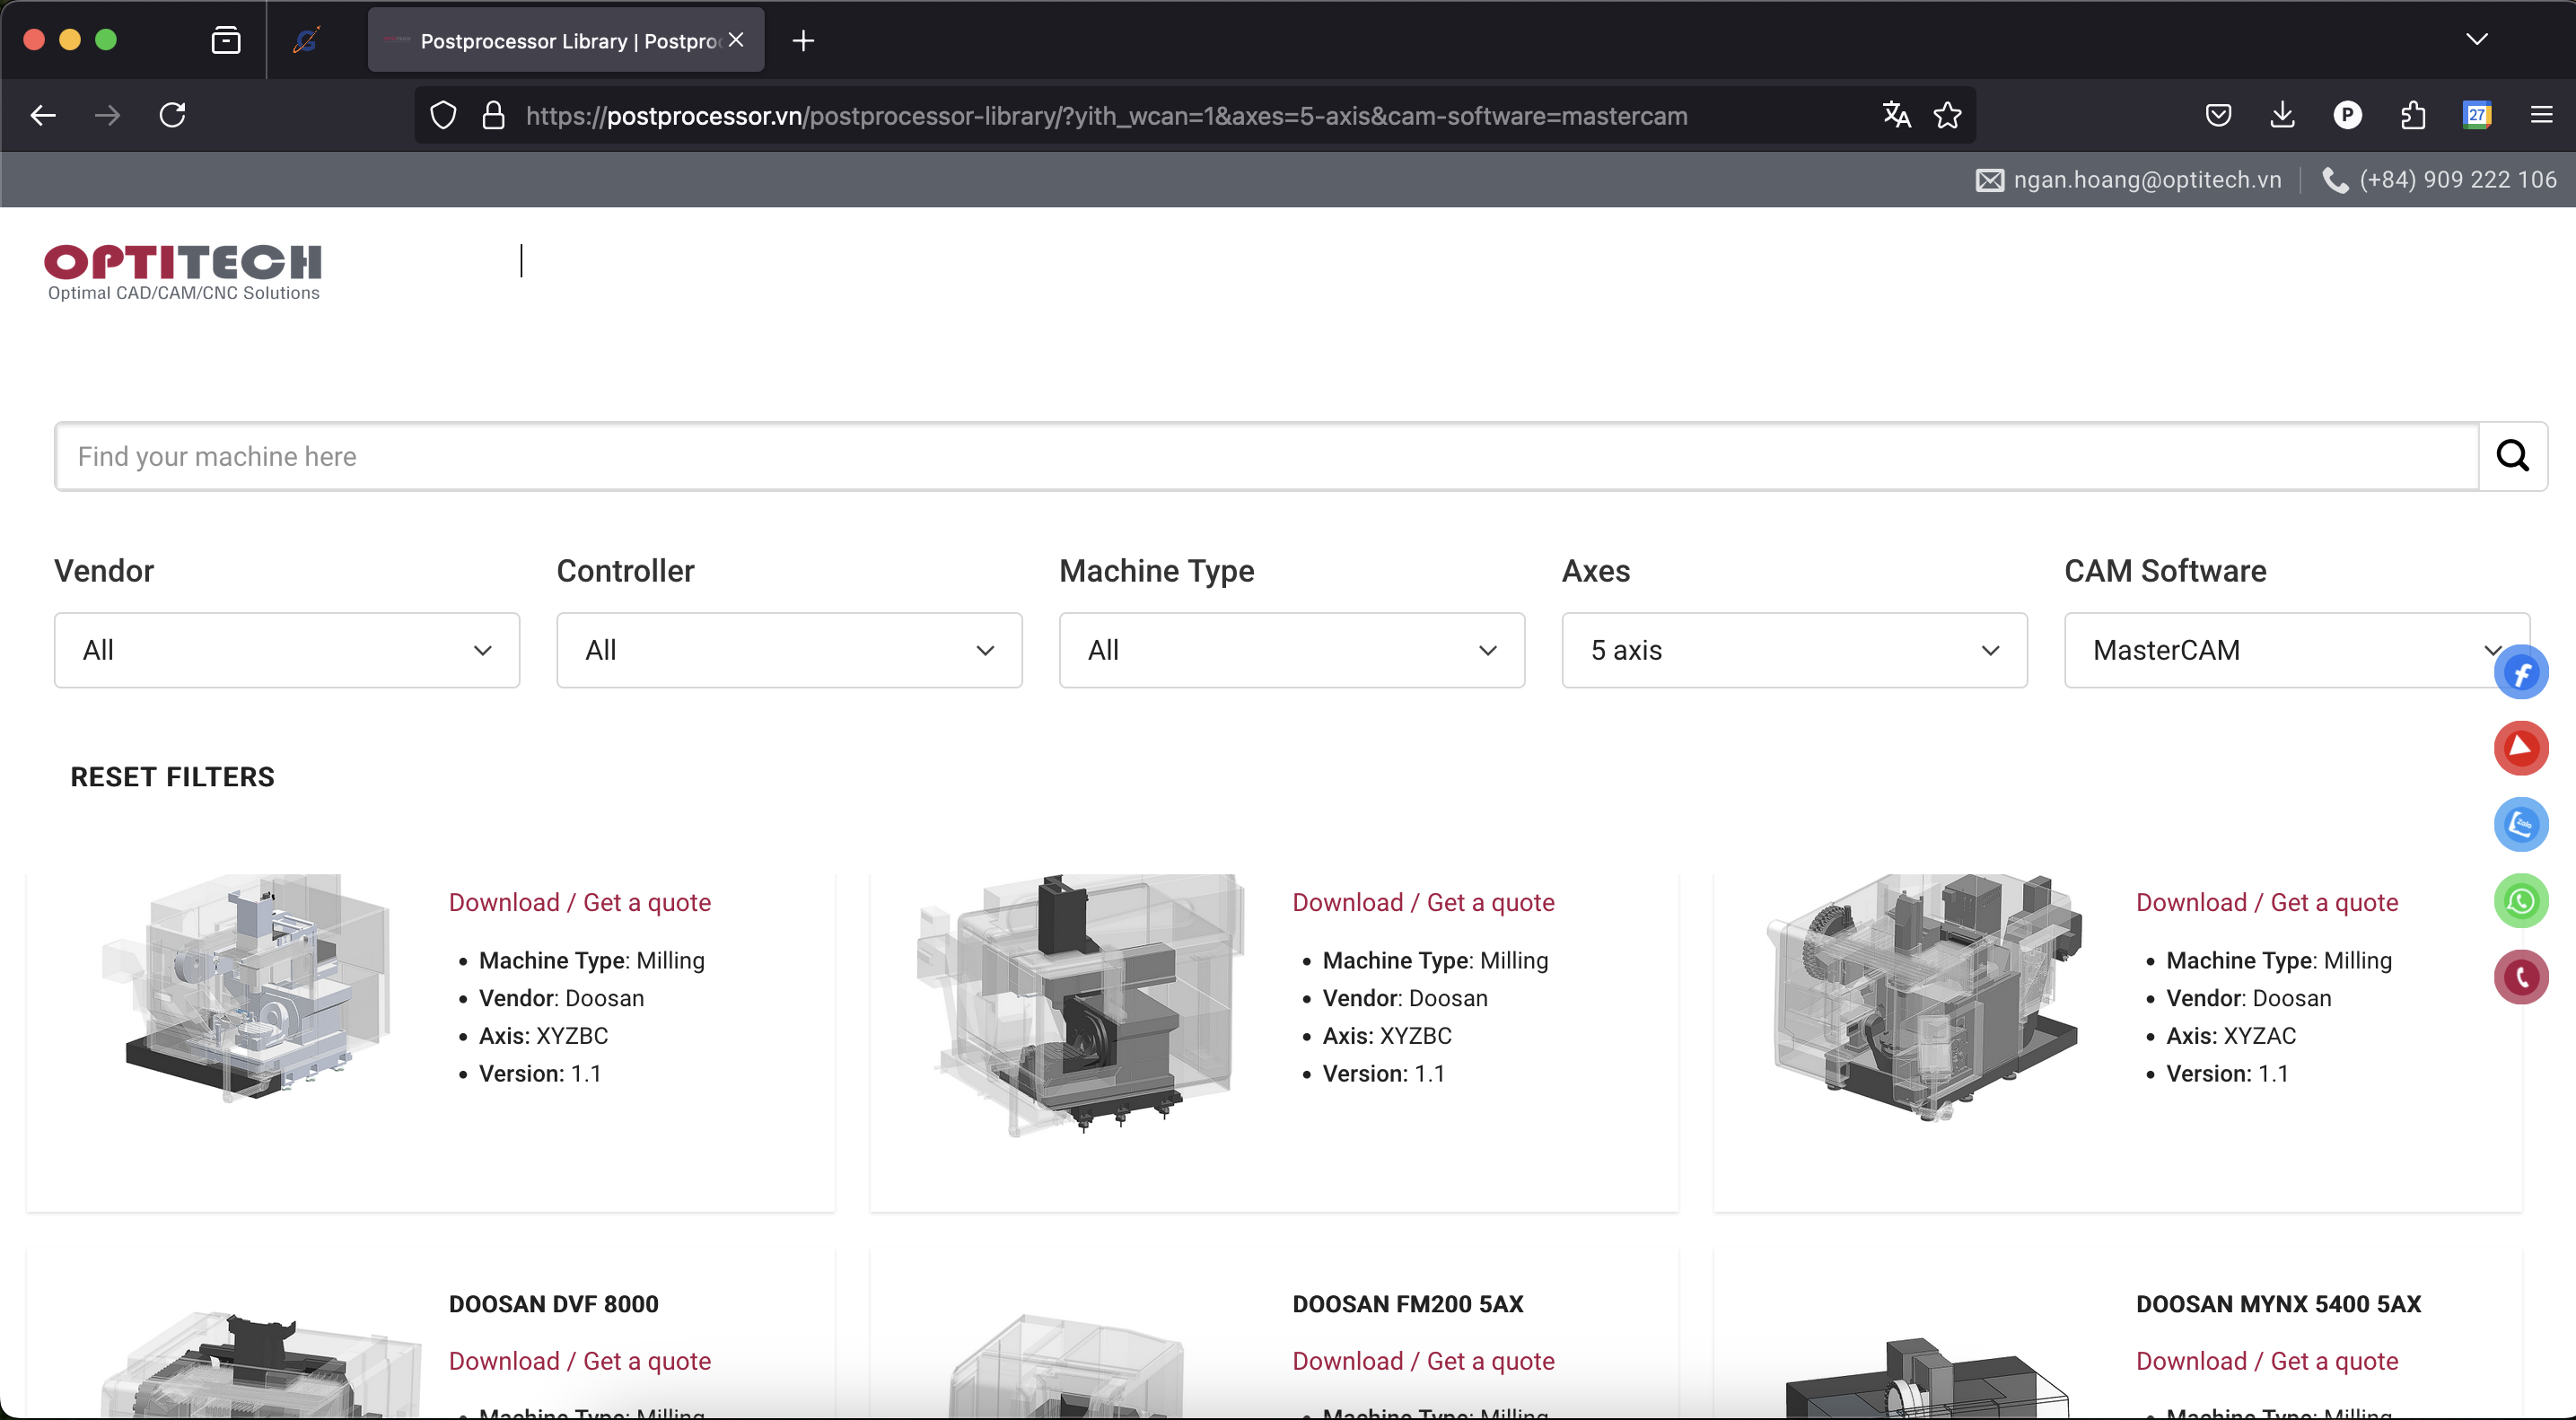The width and height of the screenshot is (2576, 1420).
Task: Bookmark this page with star
Action: 1947,115
